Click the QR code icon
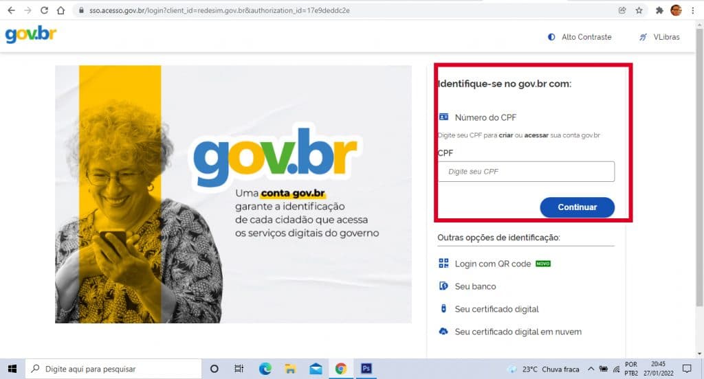This screenshot has width=704, height=379. click(443, 263)
